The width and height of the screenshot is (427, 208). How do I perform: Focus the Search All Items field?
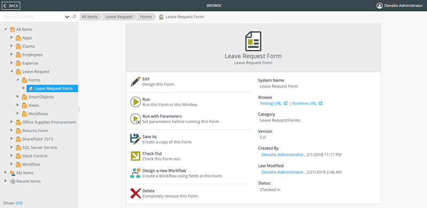pyautogui.click(x=33, y=17)
